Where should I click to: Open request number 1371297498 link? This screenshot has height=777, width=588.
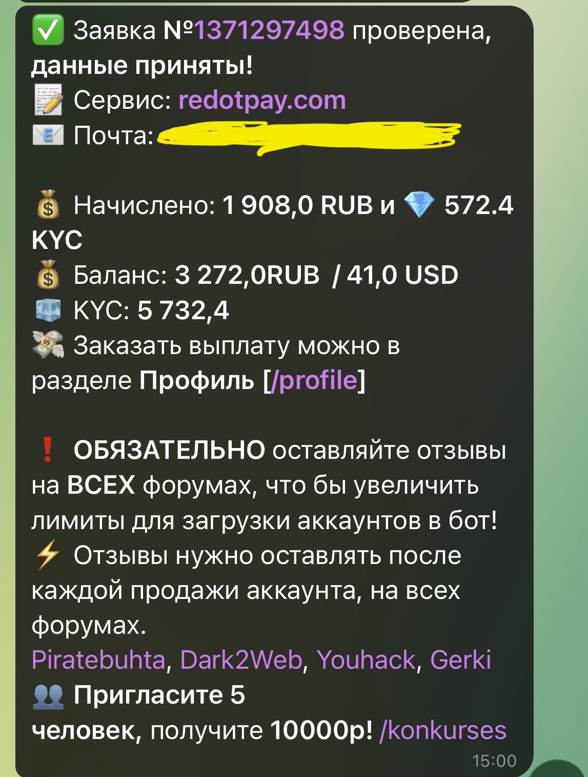(269, 31)
